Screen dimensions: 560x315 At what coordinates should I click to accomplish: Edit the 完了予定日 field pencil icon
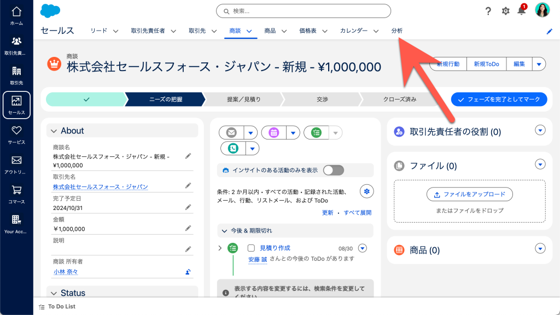coord(188,207)
